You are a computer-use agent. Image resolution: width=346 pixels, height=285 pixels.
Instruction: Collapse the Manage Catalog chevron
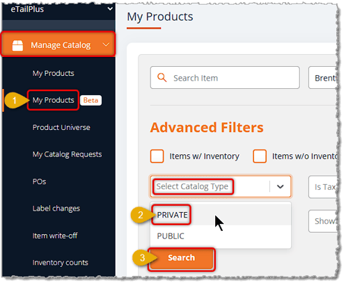point(106,44)
